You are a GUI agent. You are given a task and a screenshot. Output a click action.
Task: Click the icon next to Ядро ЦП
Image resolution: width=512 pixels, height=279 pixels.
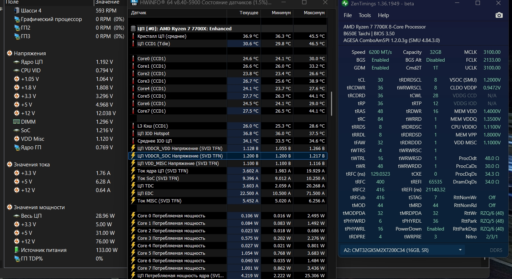click(17, 62)
